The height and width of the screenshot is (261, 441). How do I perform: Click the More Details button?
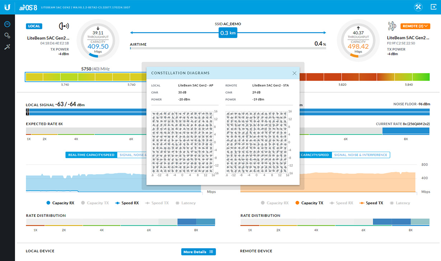(198, 252)
